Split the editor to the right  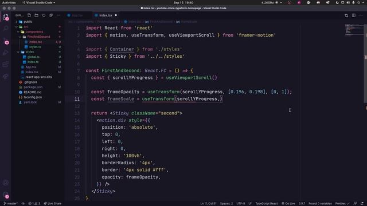coord(354,15)
